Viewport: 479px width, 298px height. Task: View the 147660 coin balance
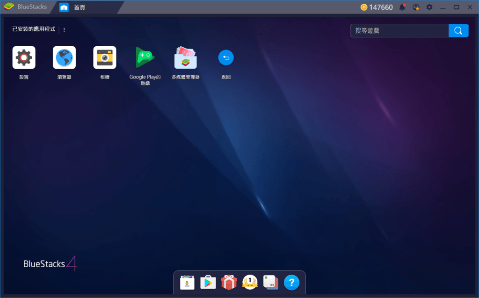[377, 7]
